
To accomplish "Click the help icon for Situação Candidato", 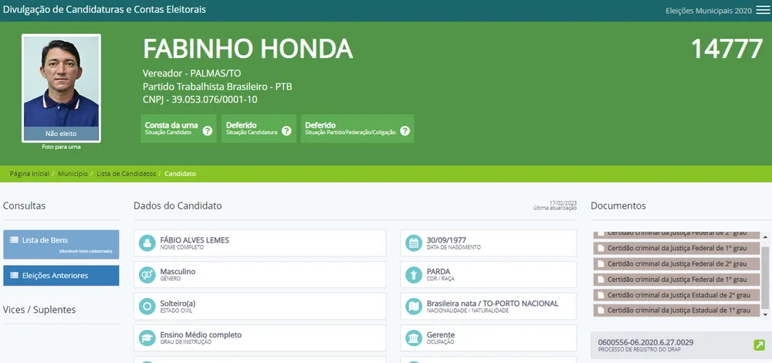I will coord(207,131).
